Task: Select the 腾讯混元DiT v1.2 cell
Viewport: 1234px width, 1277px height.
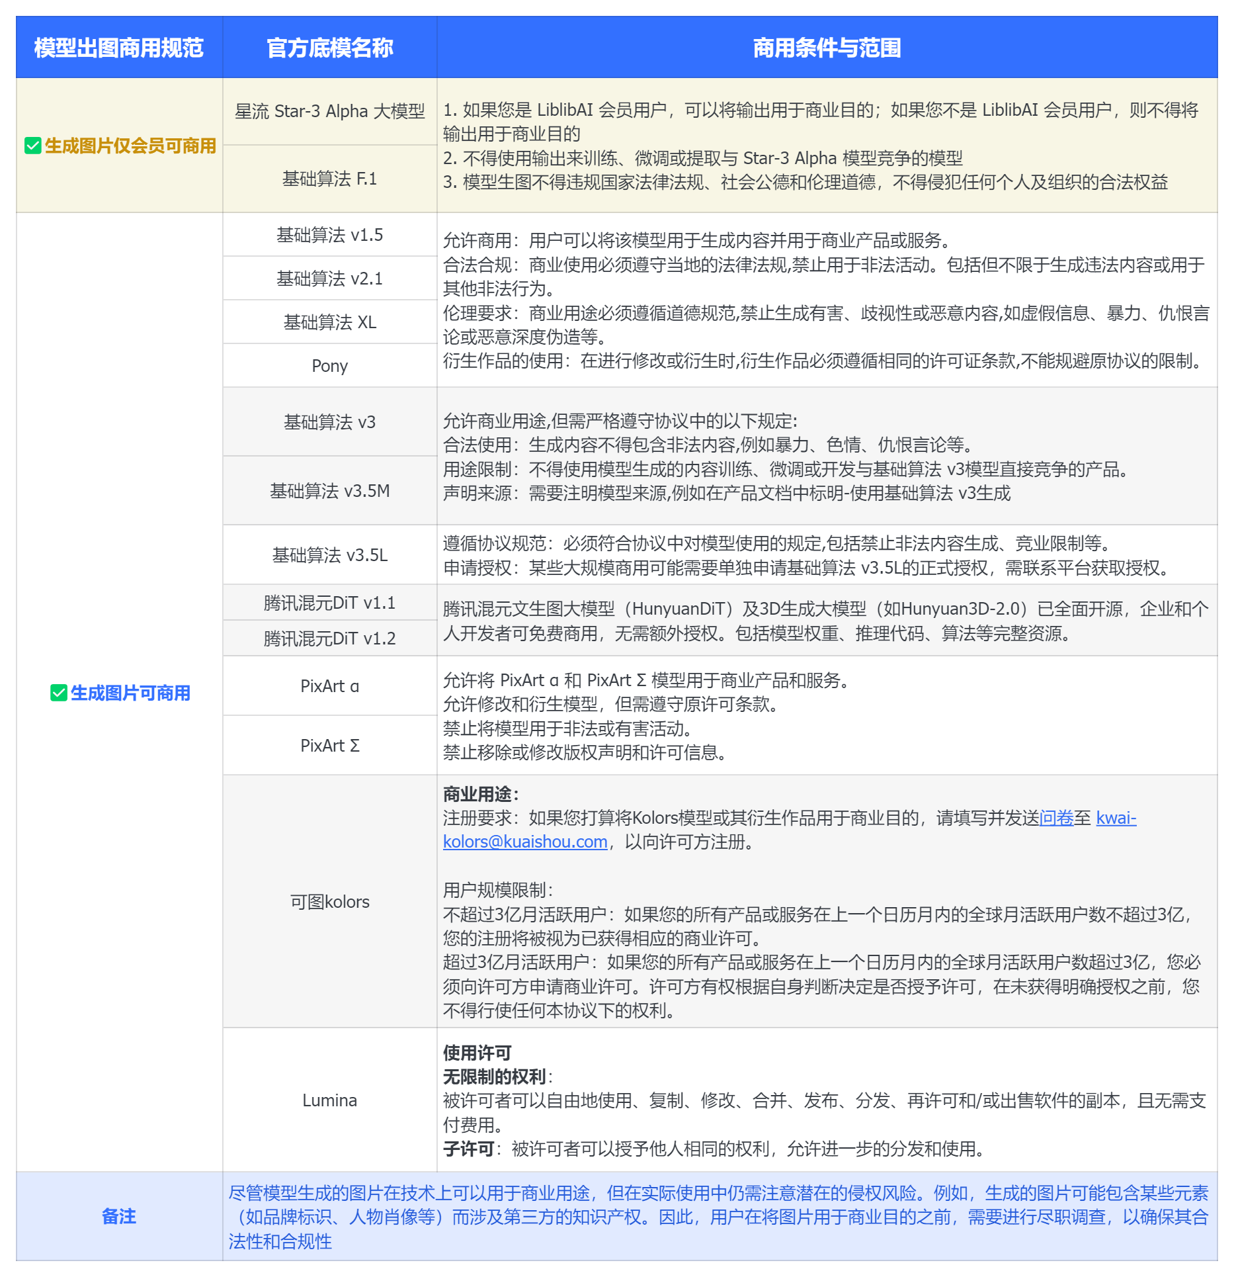Action: pos(329,638)
